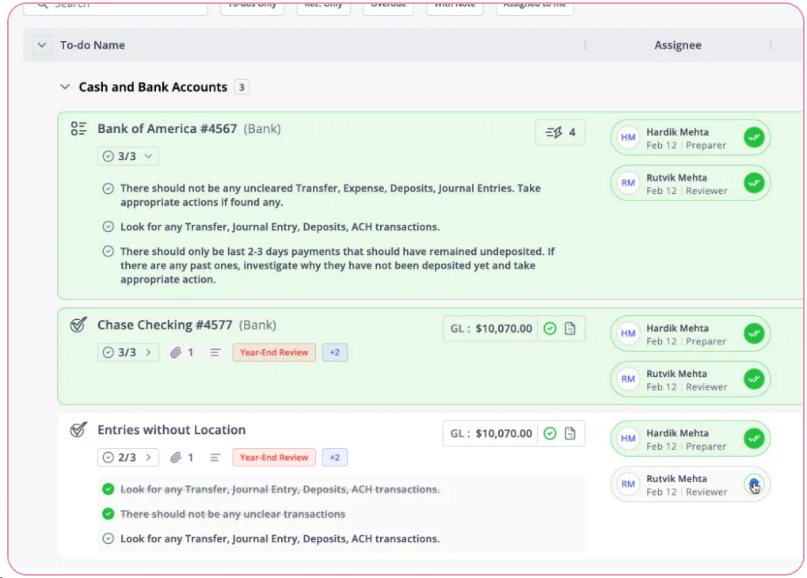Click the Entries without Location GL $10,070.00 amount
Viewport: 807px width, 578px height.
coord(504,433)
